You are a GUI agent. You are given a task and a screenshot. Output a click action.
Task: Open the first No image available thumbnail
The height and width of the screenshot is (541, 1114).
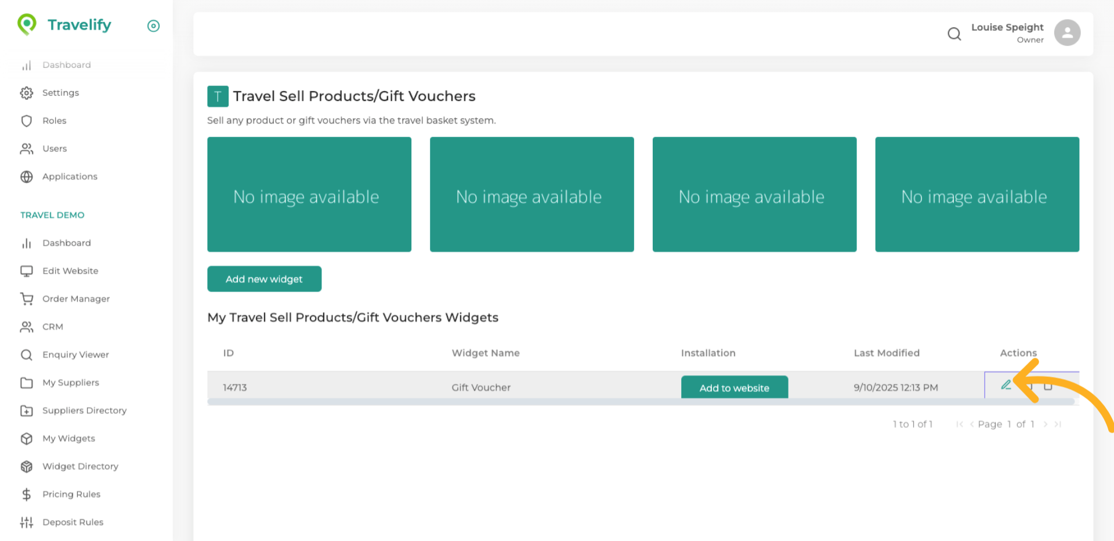coord(309,194)
